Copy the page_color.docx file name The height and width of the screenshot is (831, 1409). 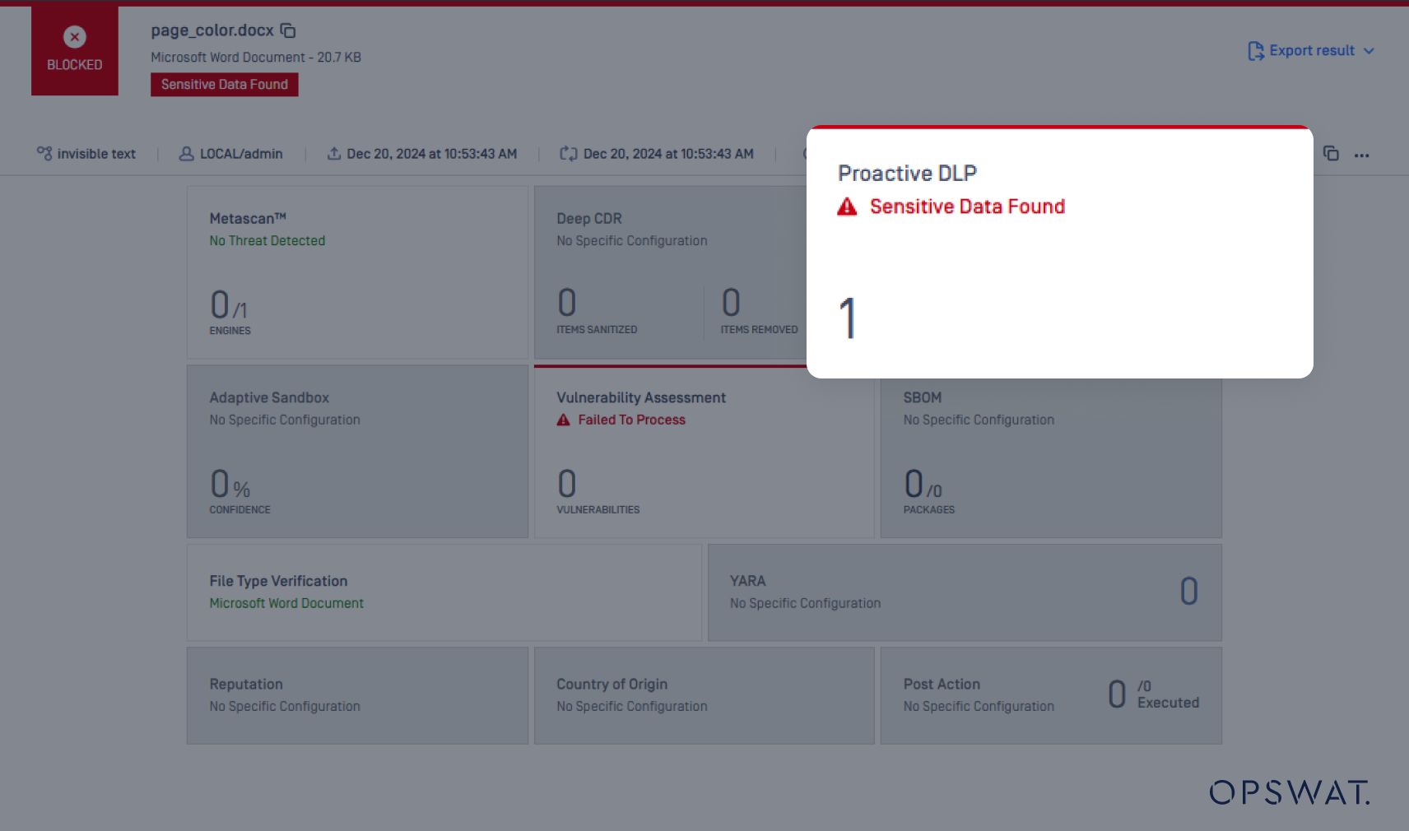(x=288, y=30)
